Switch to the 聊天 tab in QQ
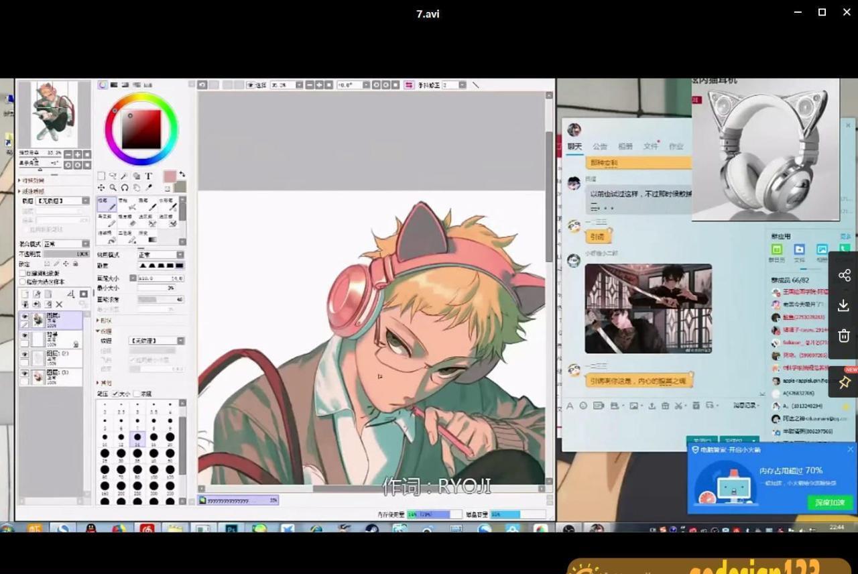 pyautogui.click(x=574, y=146)
